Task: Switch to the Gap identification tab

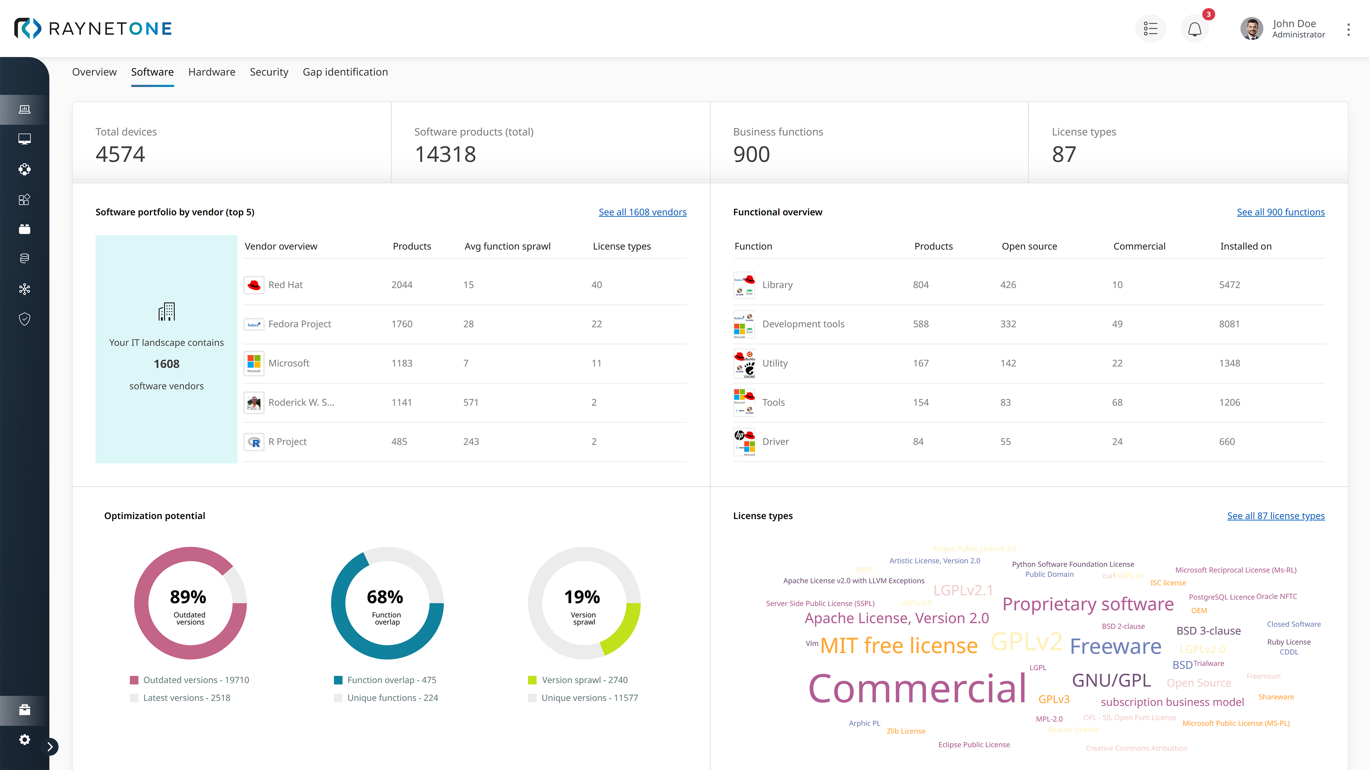Action: 345,72
